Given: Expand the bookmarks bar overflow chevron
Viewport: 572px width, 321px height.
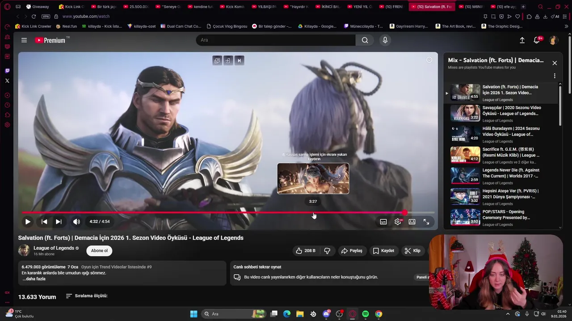Looking at the screenshot, I should pos(567,26).
